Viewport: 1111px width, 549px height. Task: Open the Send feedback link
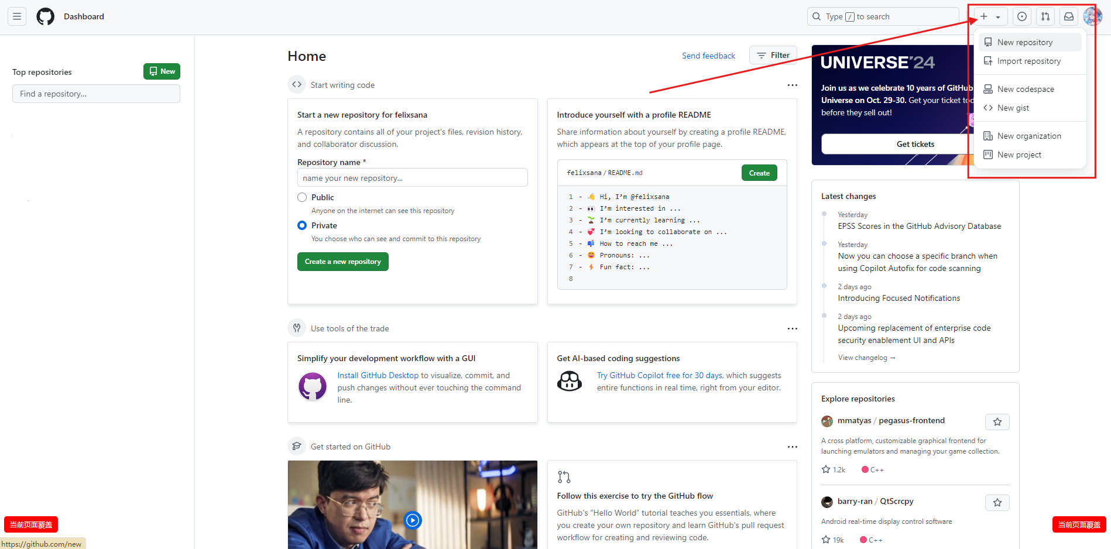[x=708, y=56]
